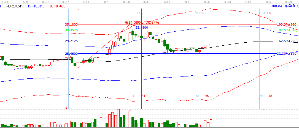299x129 pixels.
Task: Click the 62.5%(225) level label
Action: point(288,41)
